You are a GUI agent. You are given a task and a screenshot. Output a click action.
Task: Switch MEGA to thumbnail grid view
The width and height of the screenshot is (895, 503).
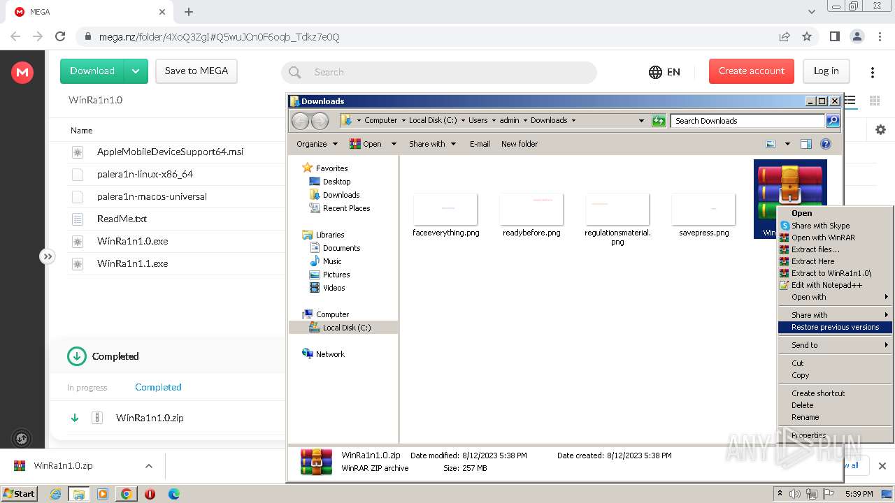click(874, 101)
